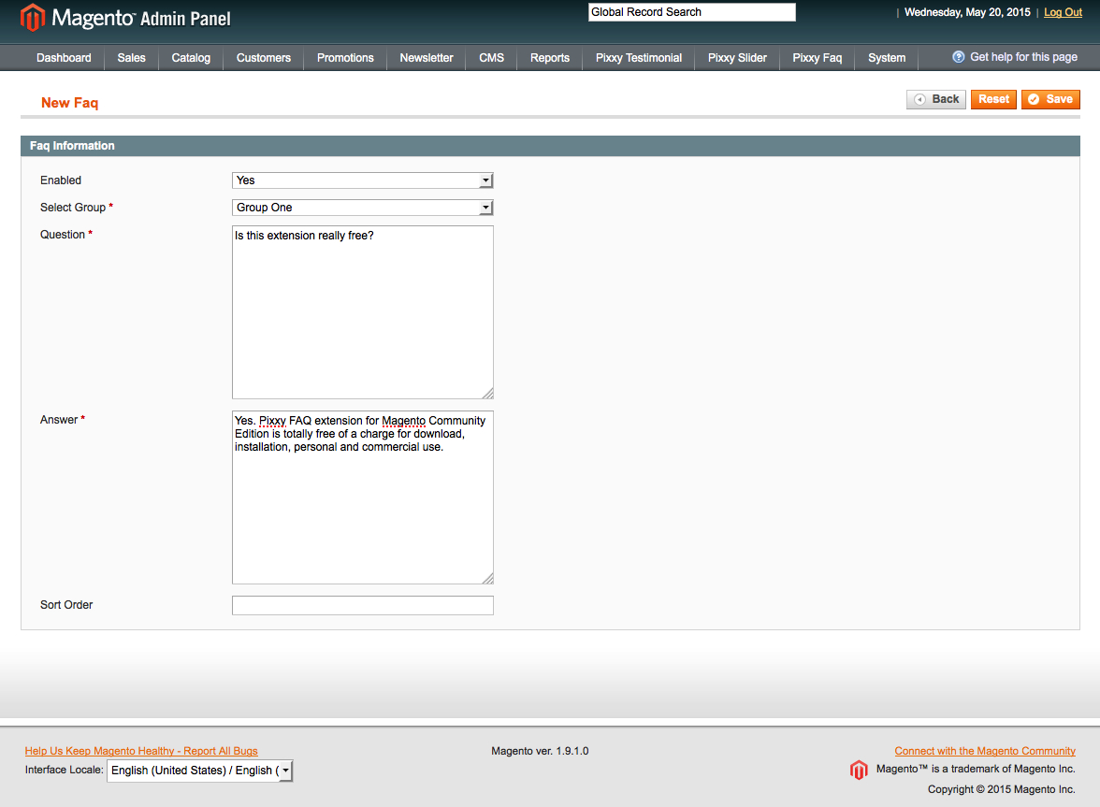Click the Answer label
This screenshot has height=807, width=1100.
click(59, 419)
